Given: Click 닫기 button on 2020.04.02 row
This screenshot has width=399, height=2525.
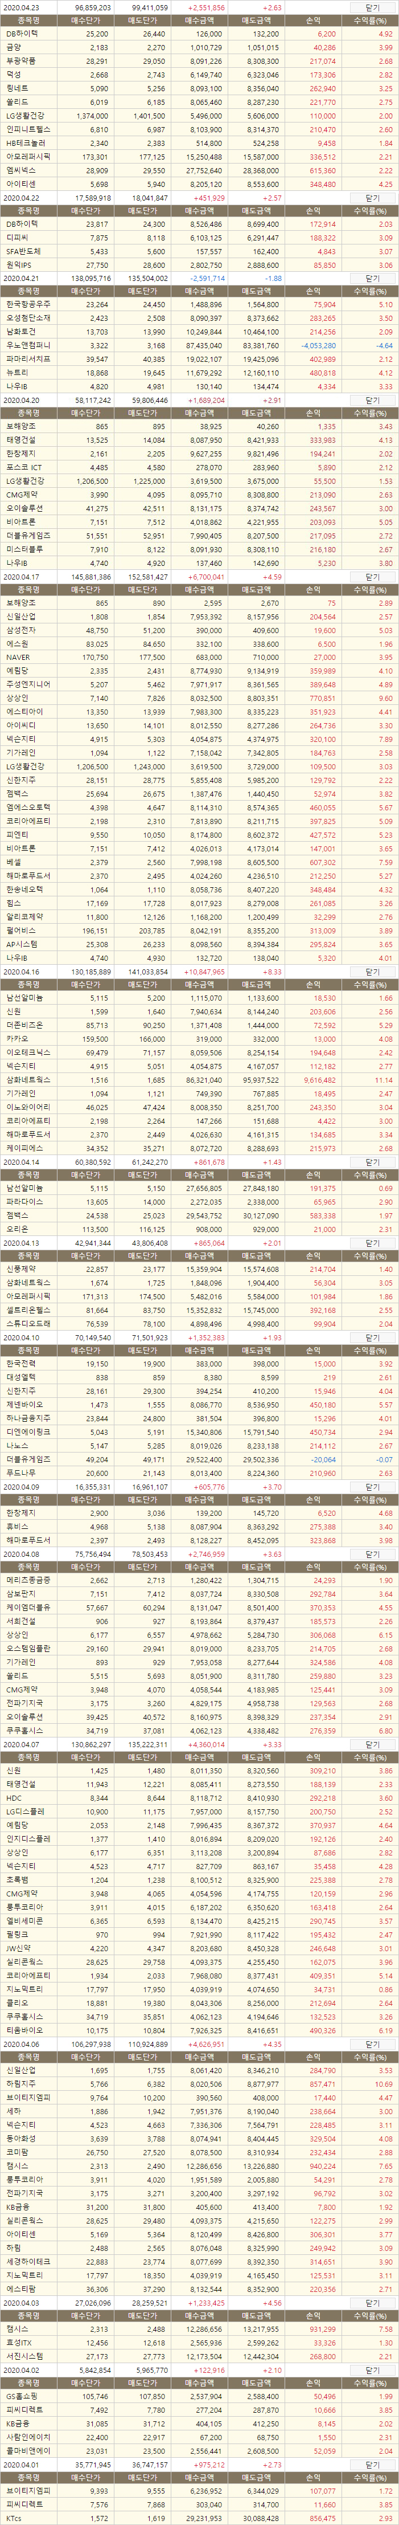Looking at the screenshot, I should point(372,2368).
